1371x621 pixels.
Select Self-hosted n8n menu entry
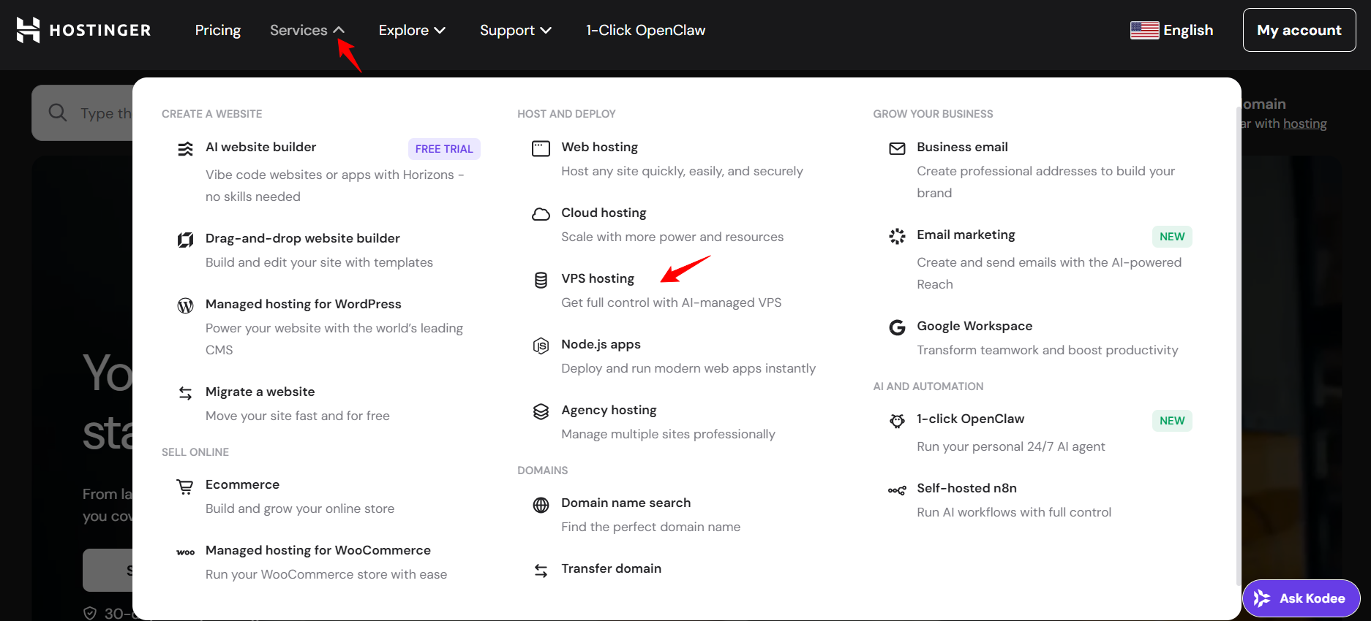[x=966, y=488]
